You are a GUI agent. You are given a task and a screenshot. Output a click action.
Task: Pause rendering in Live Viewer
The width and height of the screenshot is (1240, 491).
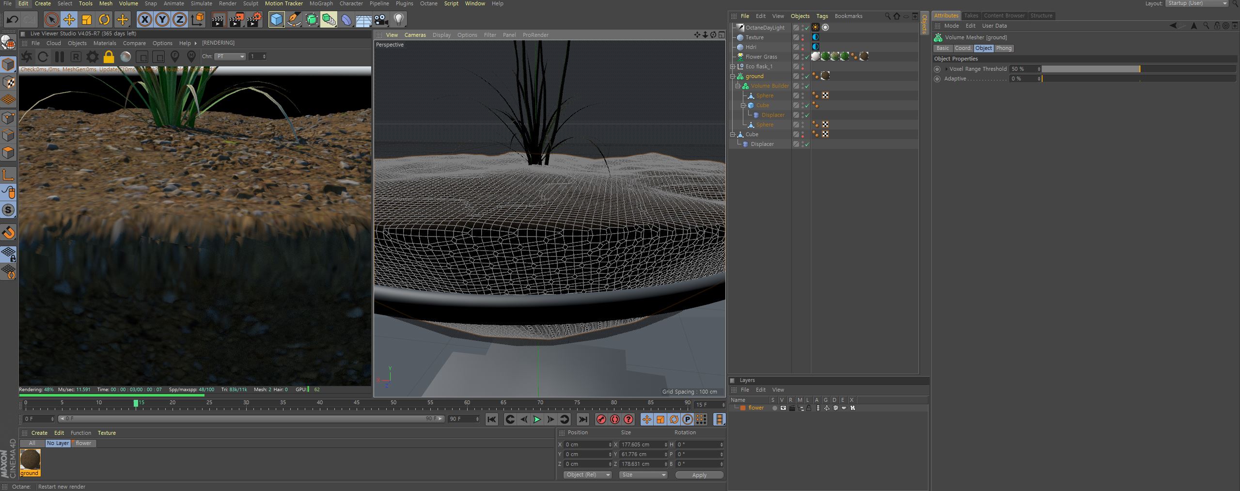(x=59, y=57)
